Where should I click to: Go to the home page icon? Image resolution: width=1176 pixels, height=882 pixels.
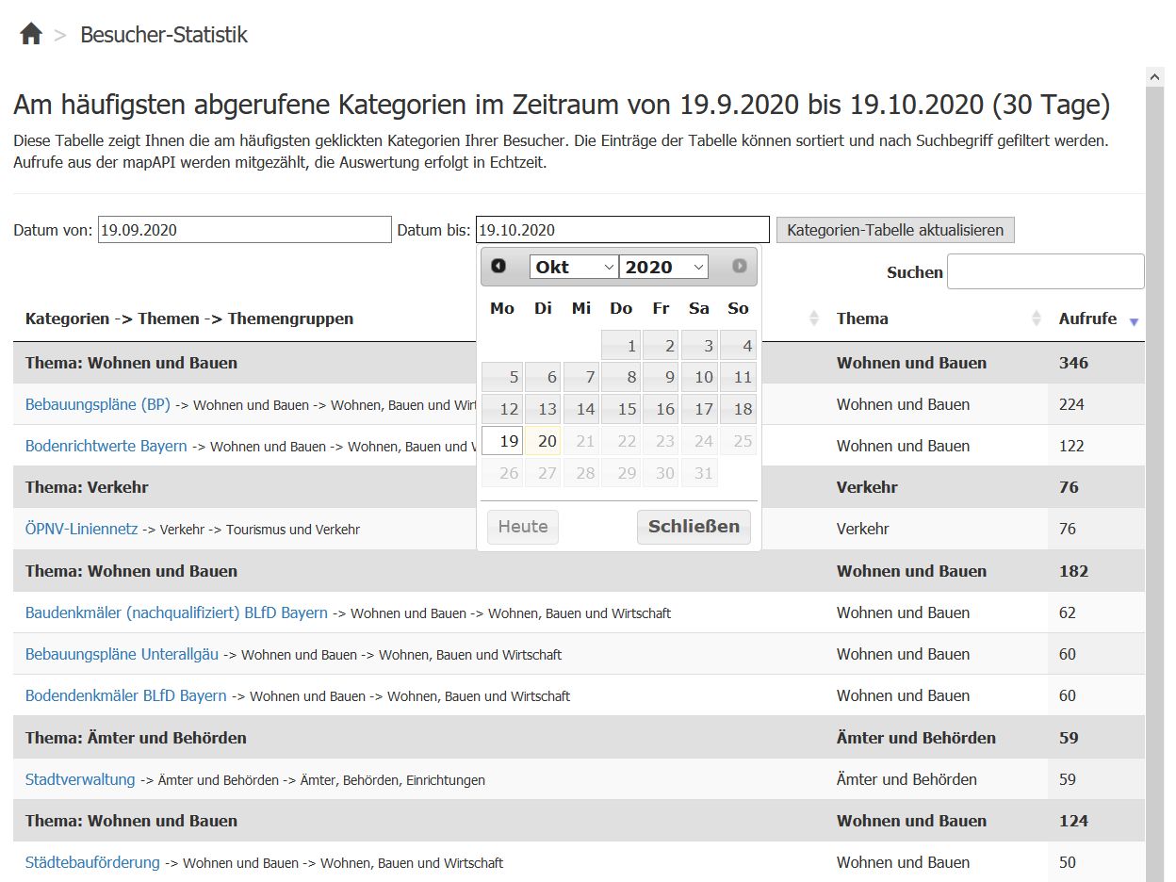(31, 35)
